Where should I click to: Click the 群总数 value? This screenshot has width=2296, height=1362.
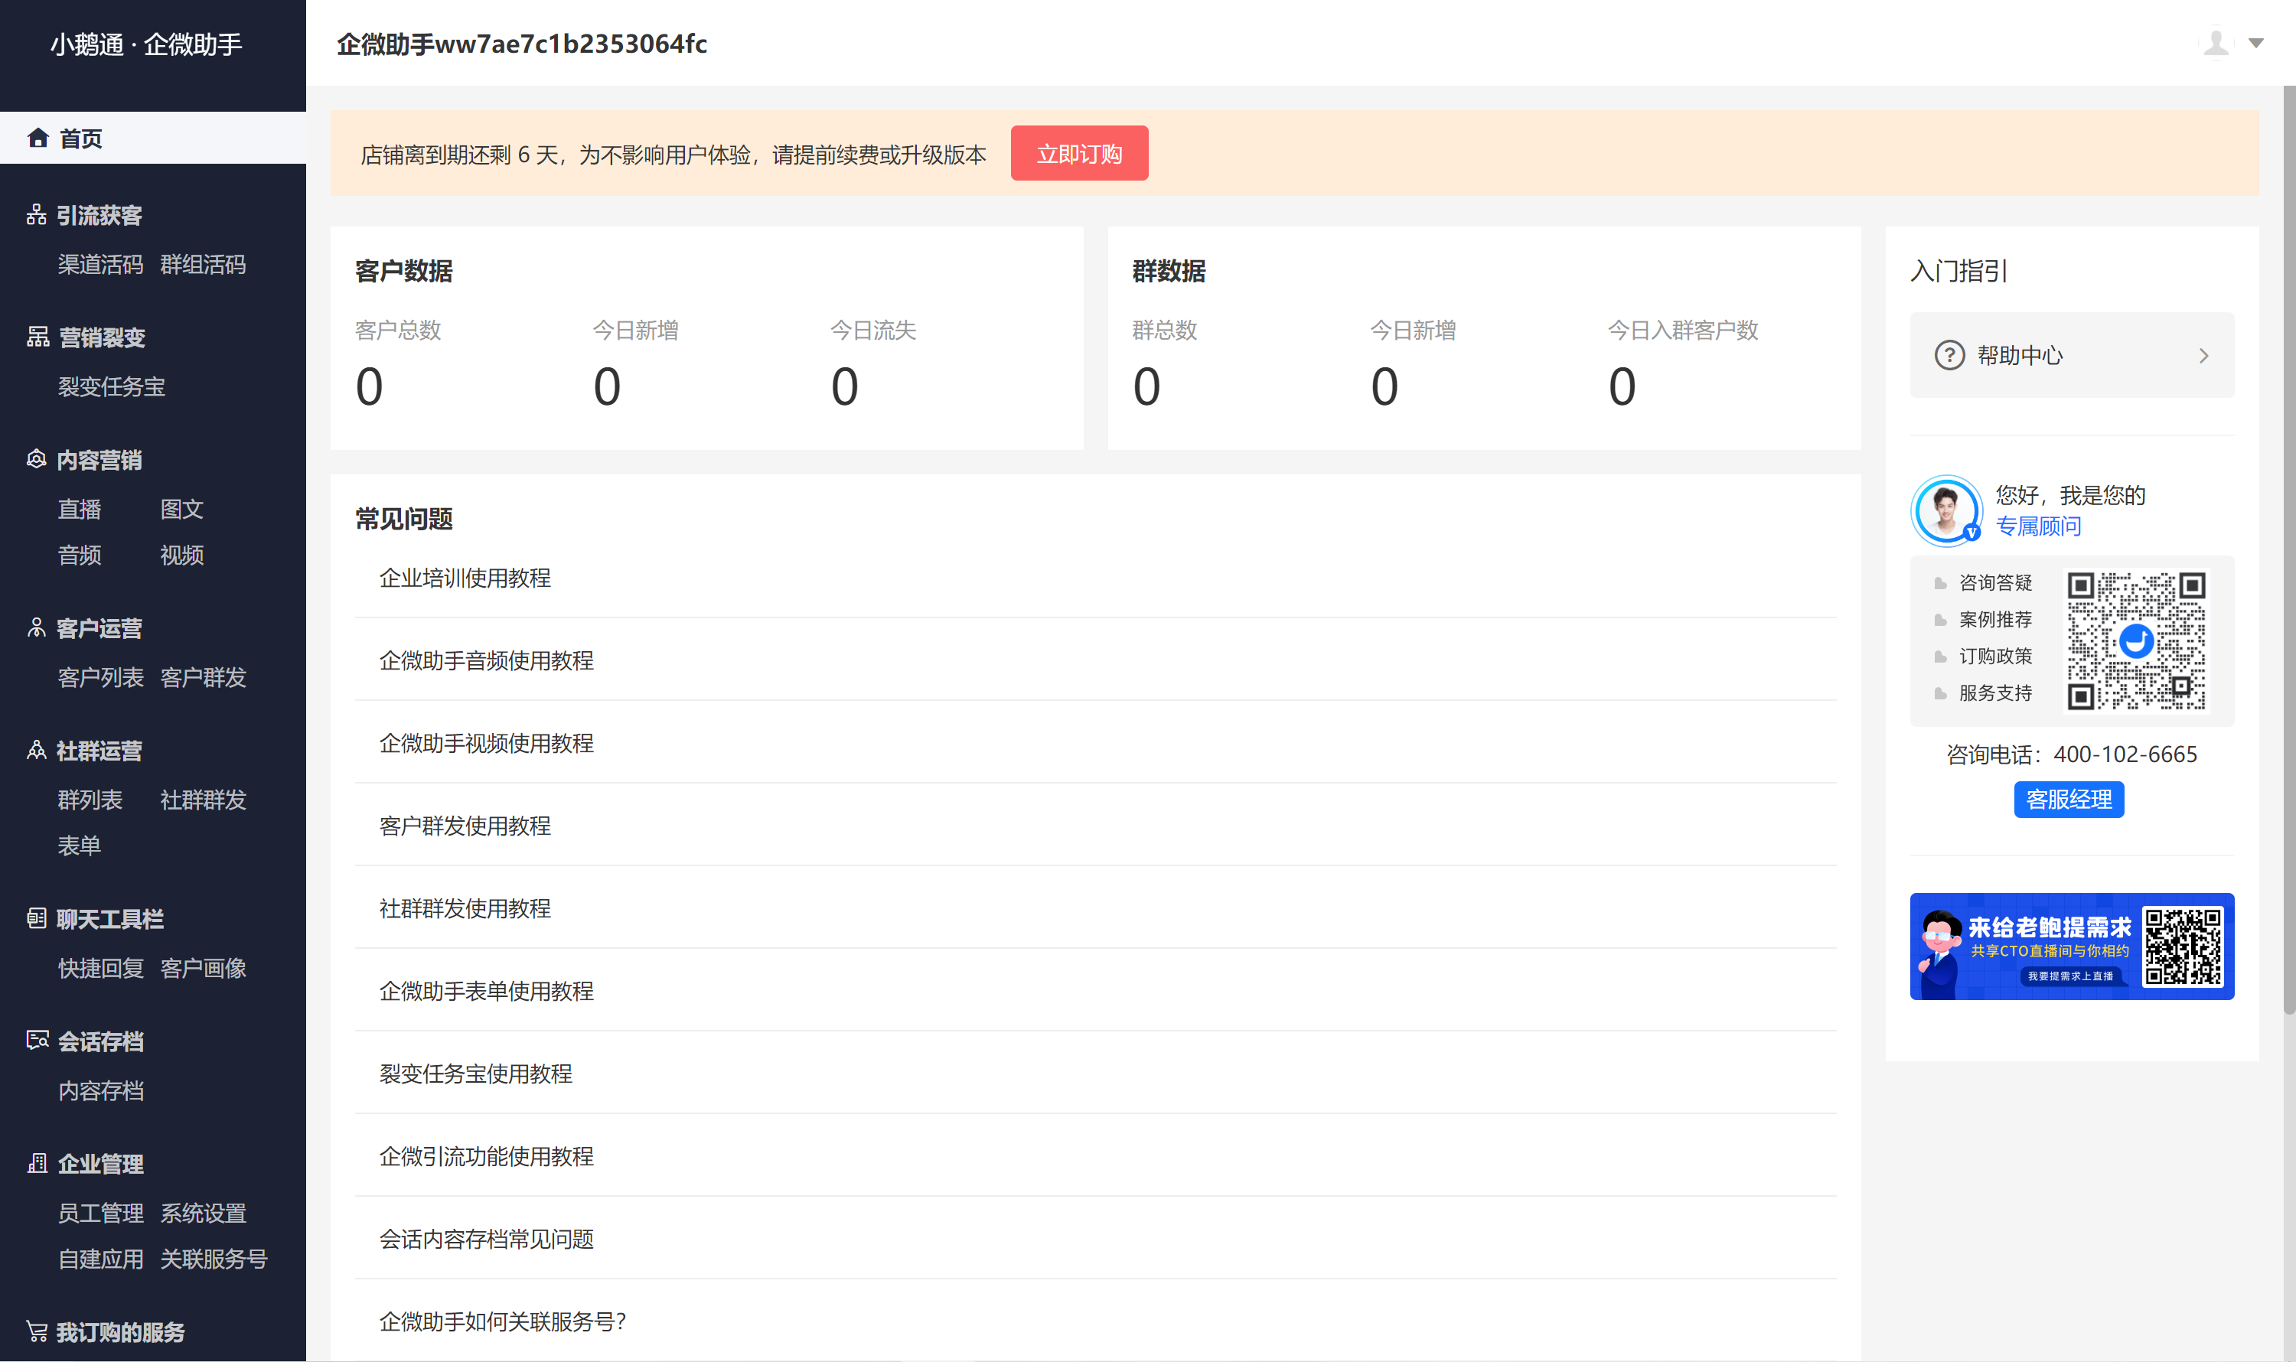pyautogui.click(x=1146, y=386)
